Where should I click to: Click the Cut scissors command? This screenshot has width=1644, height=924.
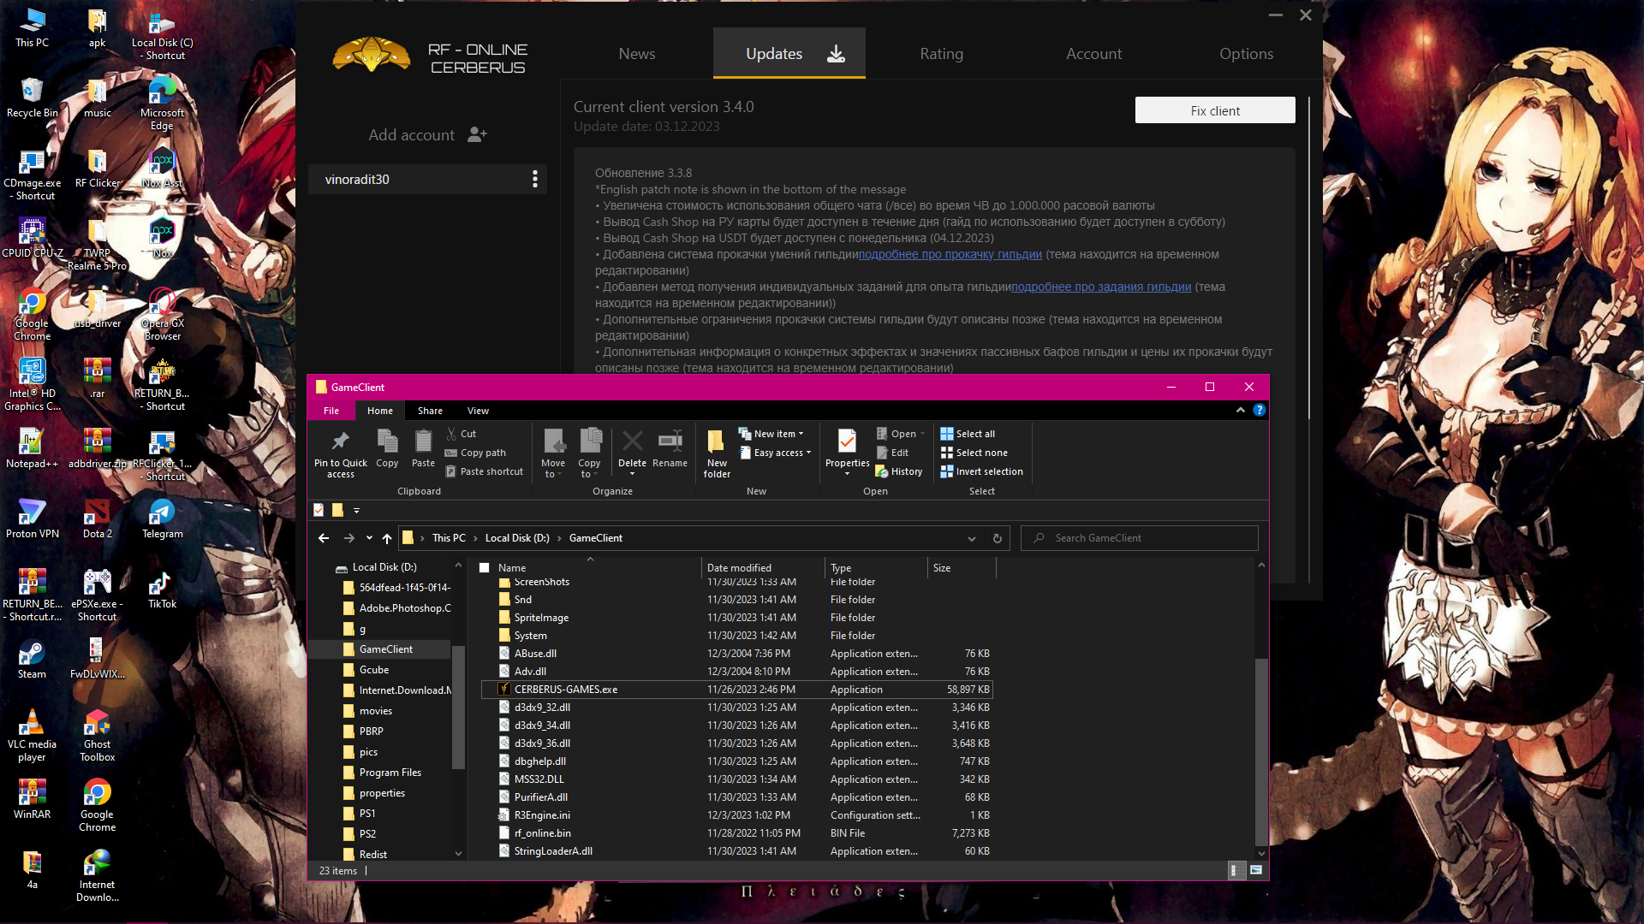coord(461,434)
